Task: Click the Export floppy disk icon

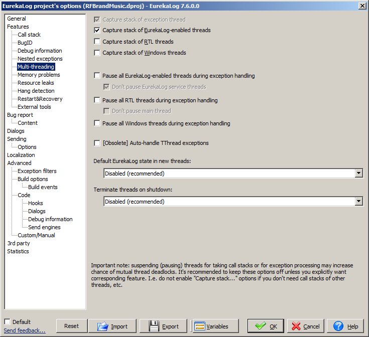Action: click(x=154, y=326)
